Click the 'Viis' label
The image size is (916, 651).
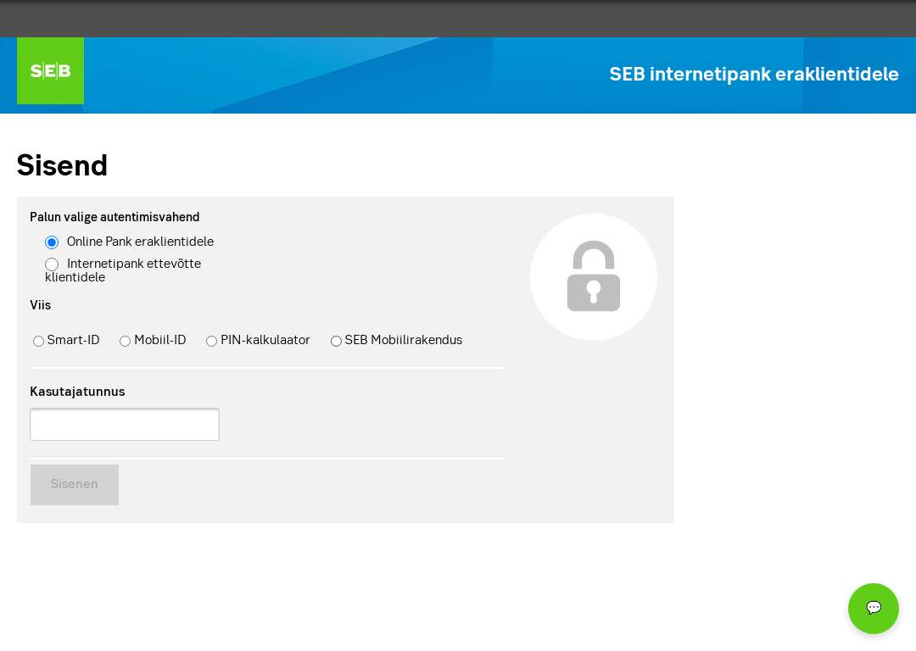[41, 305]
